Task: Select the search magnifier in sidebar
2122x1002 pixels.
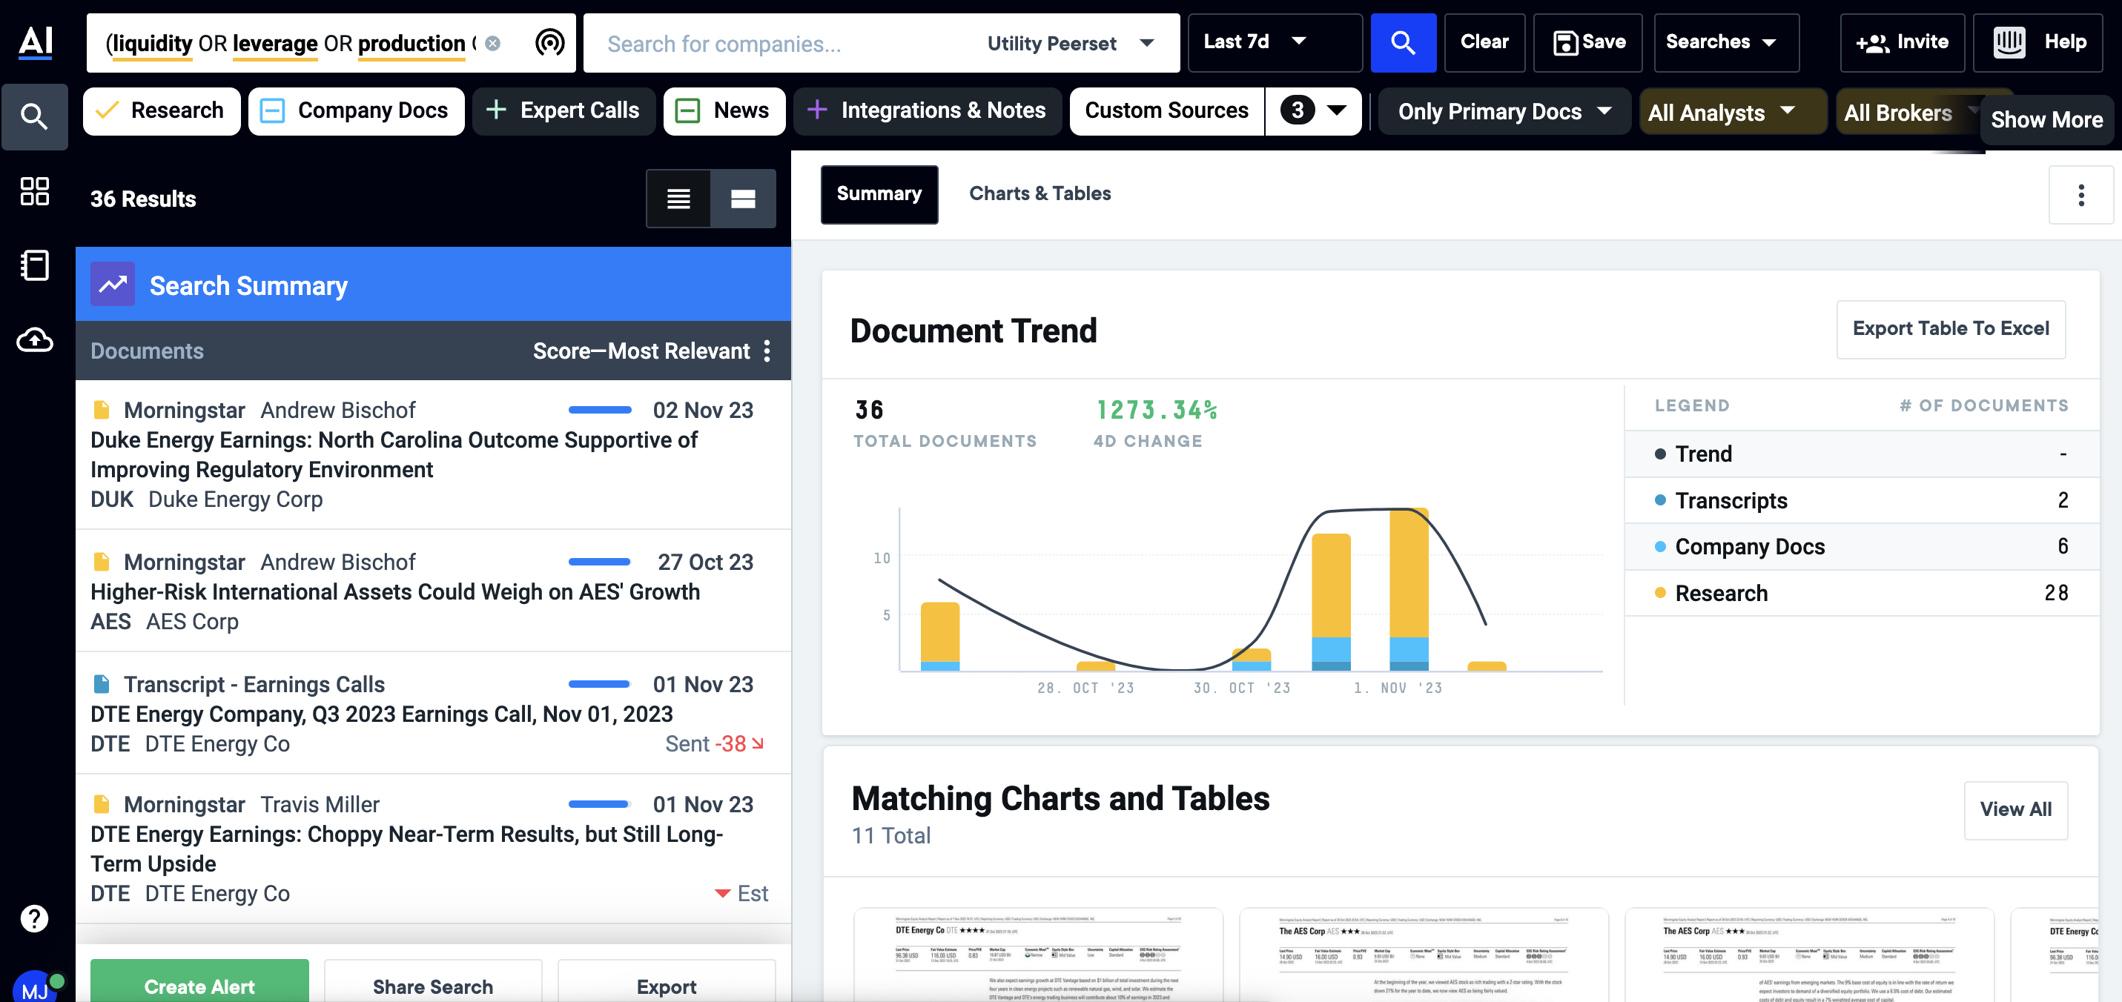Action: pyautogui.click(x=34, y=116)
